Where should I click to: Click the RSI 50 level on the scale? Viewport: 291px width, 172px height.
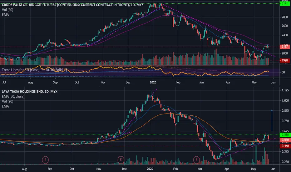pos(283,72)
